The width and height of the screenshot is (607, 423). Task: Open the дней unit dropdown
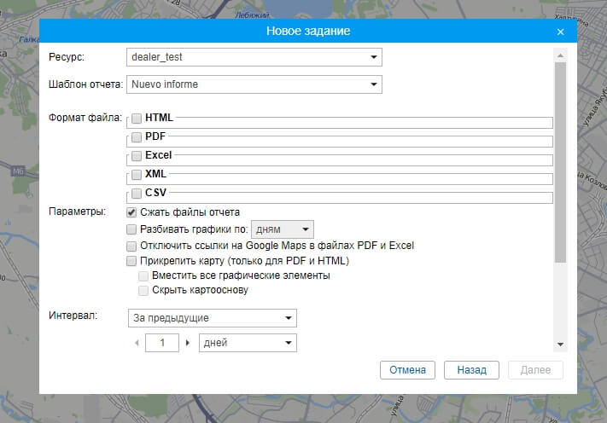247,343
